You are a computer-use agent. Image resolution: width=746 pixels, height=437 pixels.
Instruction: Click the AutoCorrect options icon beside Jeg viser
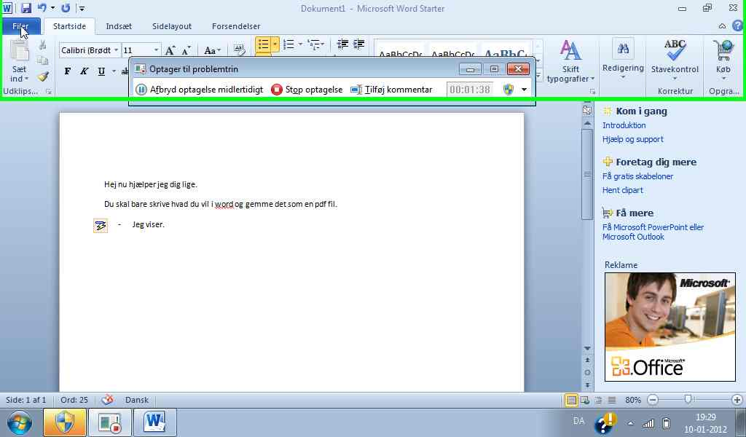(101, 225)
